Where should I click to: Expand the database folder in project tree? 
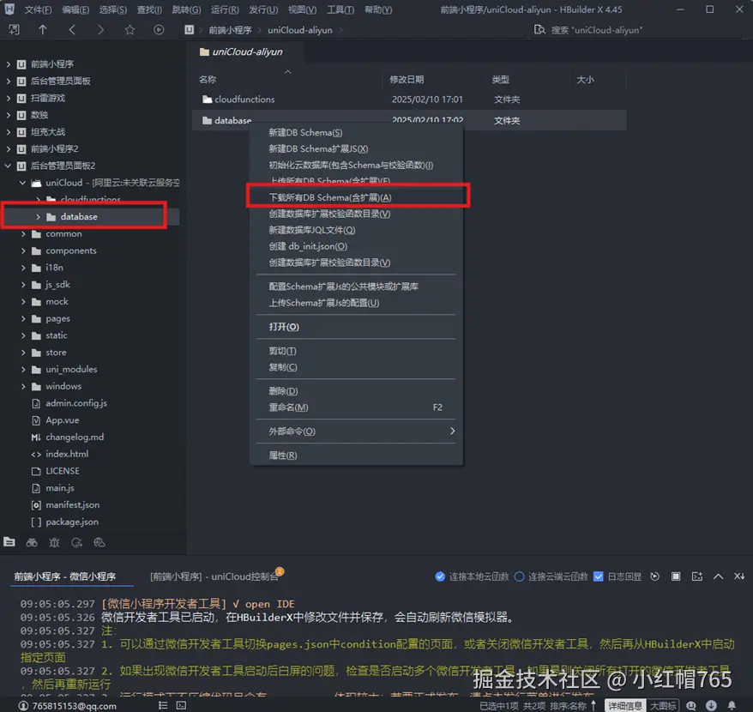pyautogui.click(x=38, y=217)
